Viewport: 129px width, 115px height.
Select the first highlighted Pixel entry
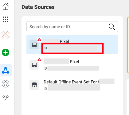(x=72, y=44)
